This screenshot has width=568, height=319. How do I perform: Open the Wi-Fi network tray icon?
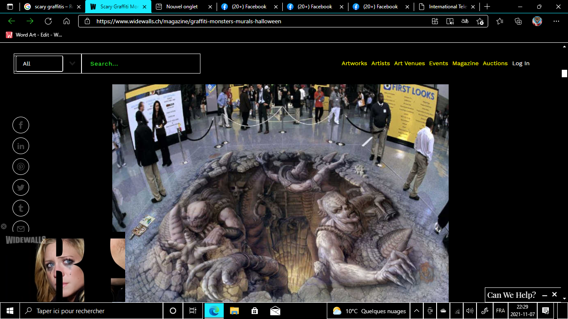point(457,311)
